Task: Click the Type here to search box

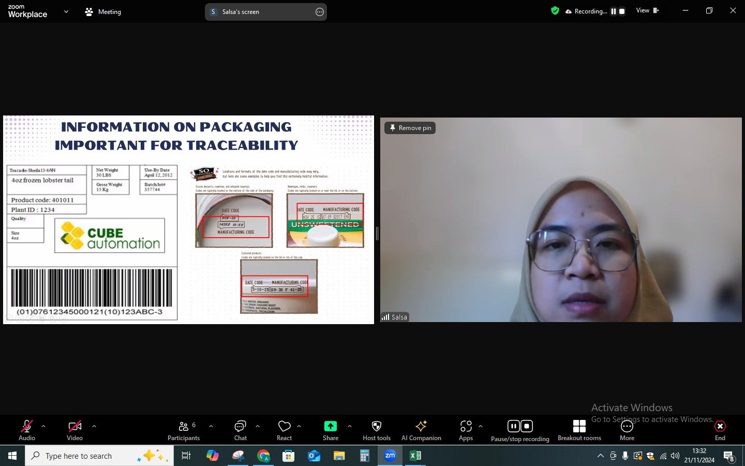Action: (99, 456)
